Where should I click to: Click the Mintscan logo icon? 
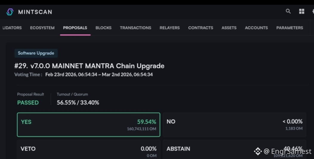[x=10, y=12]
